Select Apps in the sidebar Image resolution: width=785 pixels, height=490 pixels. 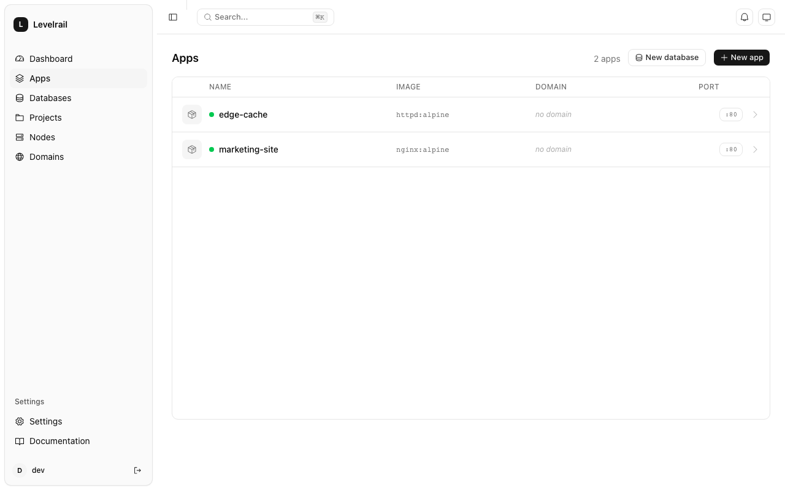[x=78, y=78]
